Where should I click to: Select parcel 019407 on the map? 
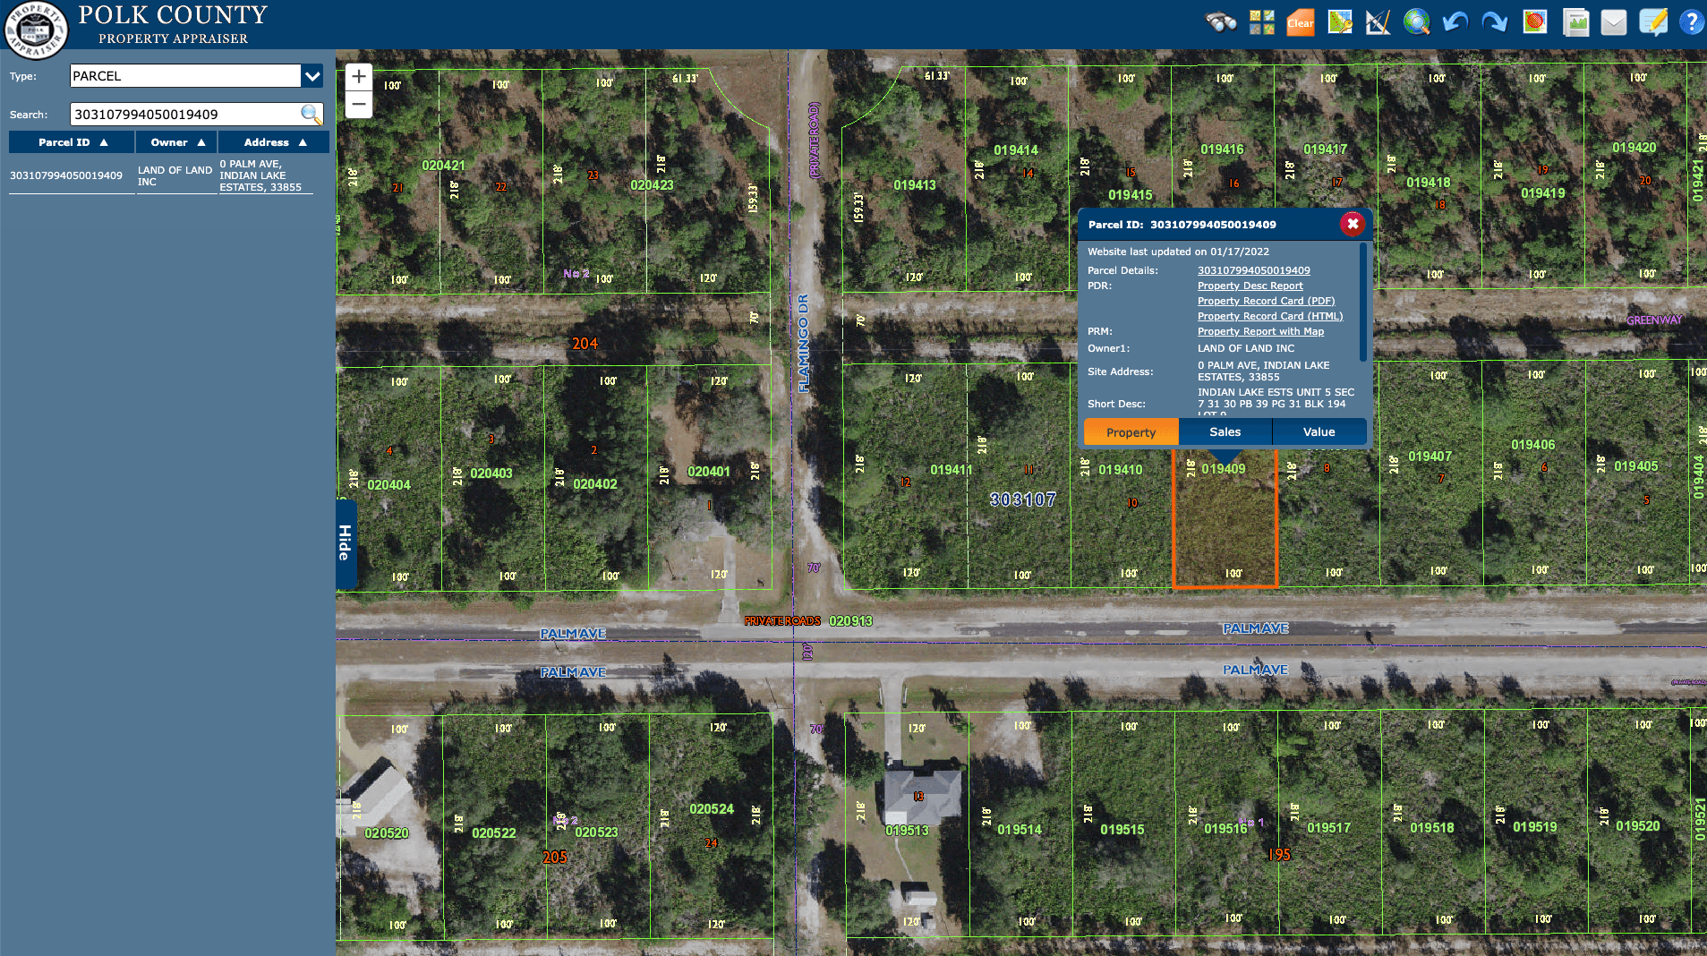coord(1430,457)
